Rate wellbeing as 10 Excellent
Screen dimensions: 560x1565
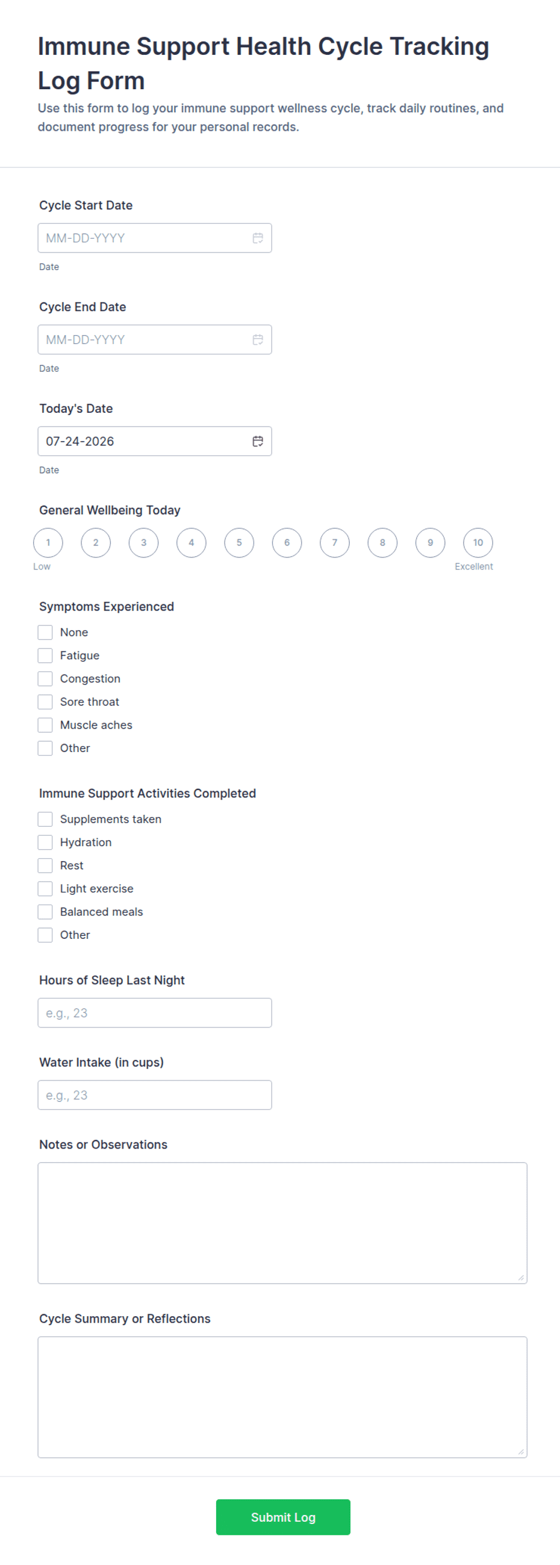point(478,542)
